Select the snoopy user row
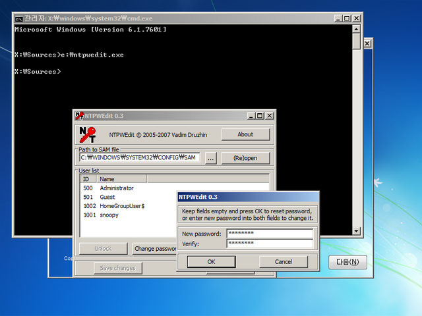The image size is (422, 316). tap(129, 215)
